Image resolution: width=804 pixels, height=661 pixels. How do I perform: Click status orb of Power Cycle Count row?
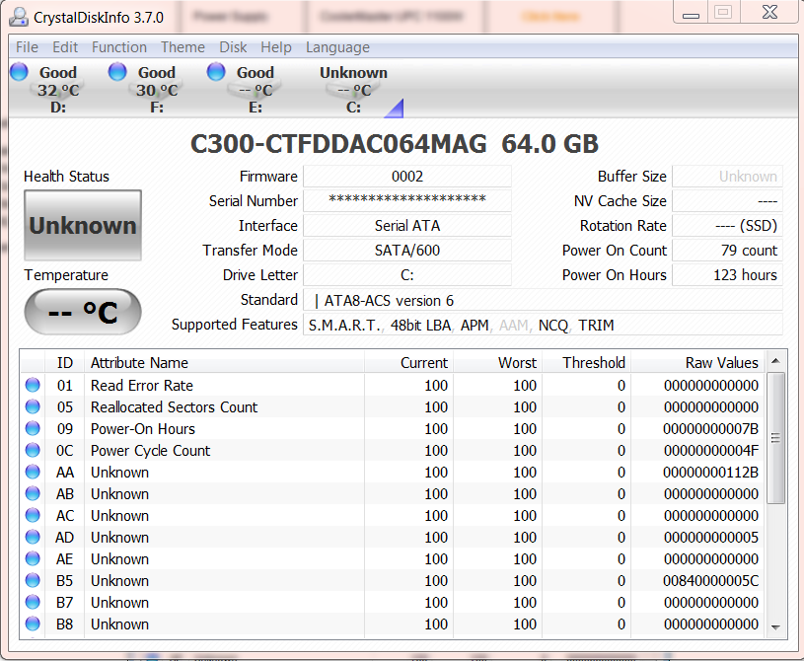33,450
